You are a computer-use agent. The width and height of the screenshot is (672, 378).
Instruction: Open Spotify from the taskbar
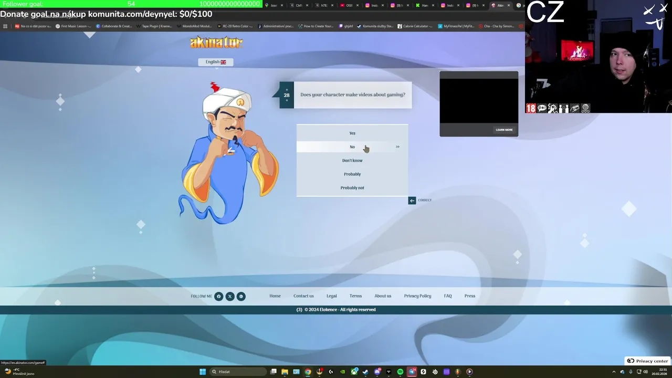(400, 372)
